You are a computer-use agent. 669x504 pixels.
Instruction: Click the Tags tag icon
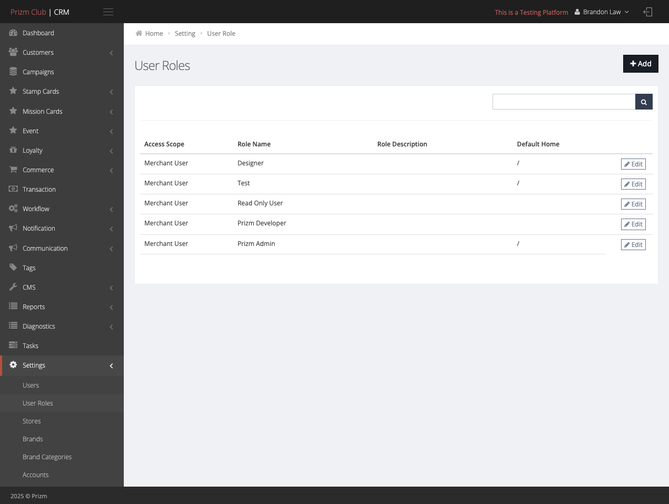click(x=13, y=268)
